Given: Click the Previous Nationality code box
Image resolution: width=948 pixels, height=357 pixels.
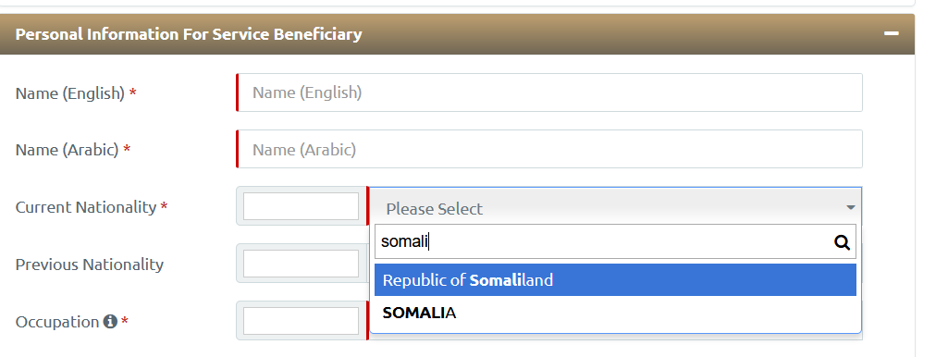Looking at the screenshot, I should (302, 264).
